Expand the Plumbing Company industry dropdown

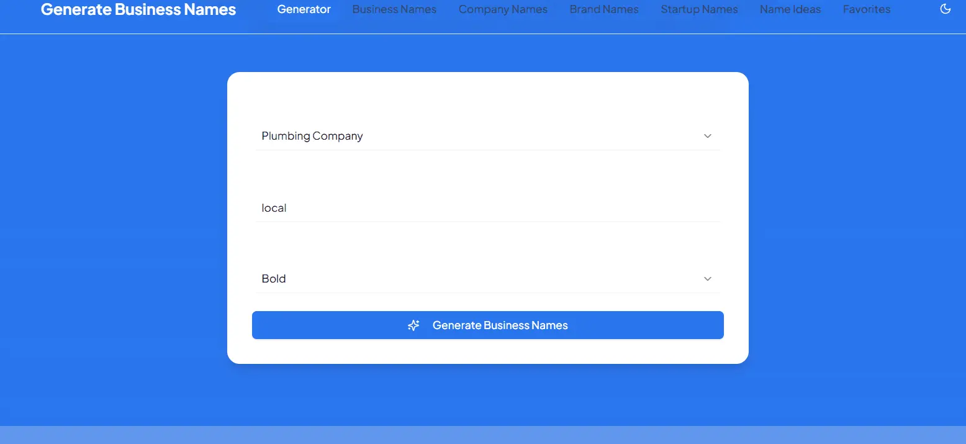(488, 136)
